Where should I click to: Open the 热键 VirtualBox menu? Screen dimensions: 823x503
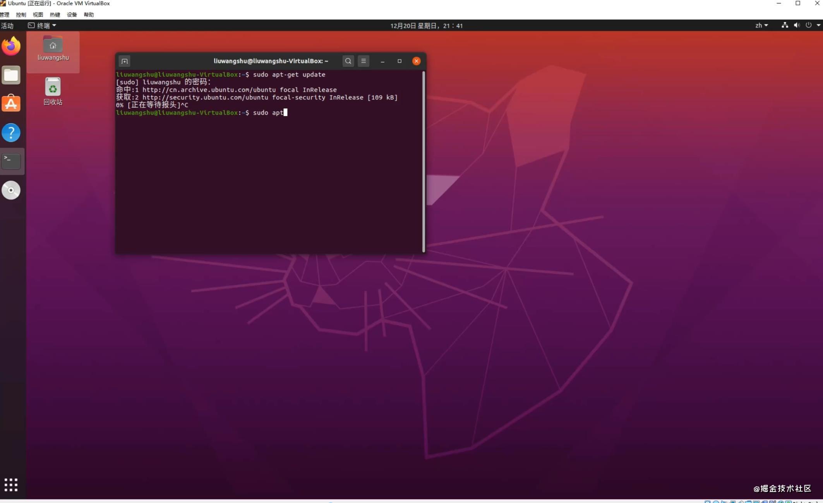pyautogui.click(x=55, y=15)
